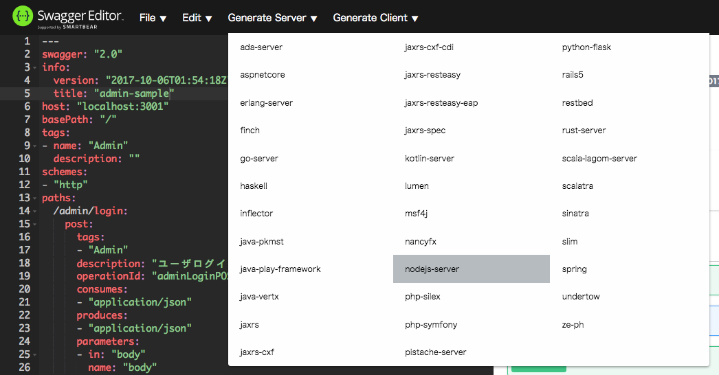The width and height of the screenshot is (719, 375).
Task: Fold the post block on line 15
Action: point(35,225)
